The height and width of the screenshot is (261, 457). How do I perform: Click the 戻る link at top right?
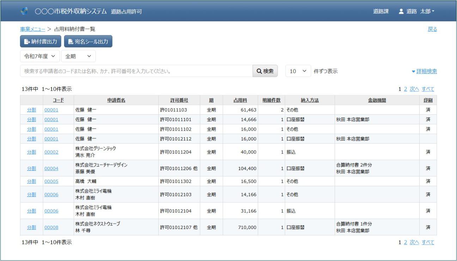pyautogui.click(x=432, y=29)
